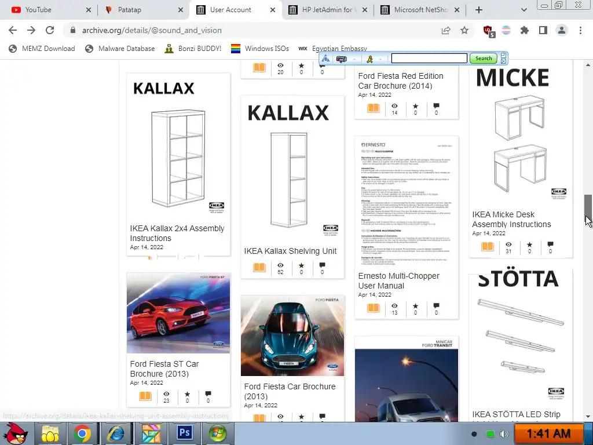Open the IKEA Kallax Shelving Unit title
This screenshot has height=445, width=593.
tap(290, 251)
